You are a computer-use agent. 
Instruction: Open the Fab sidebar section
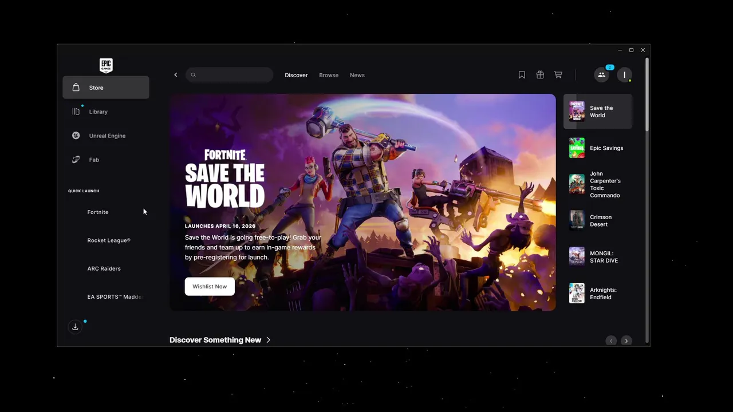[x=106, y=160]
